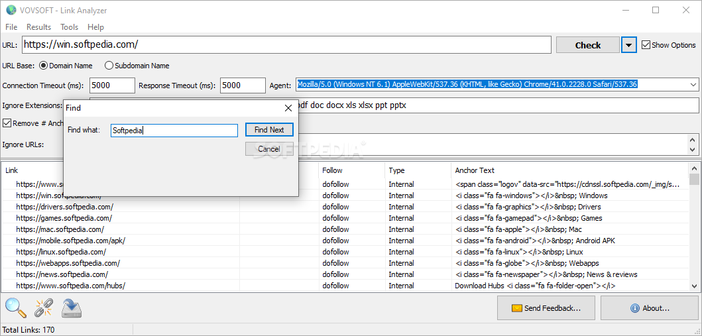702x336 pixels.
Task: Select the Domain Name radio button
Action: [44, 66]
